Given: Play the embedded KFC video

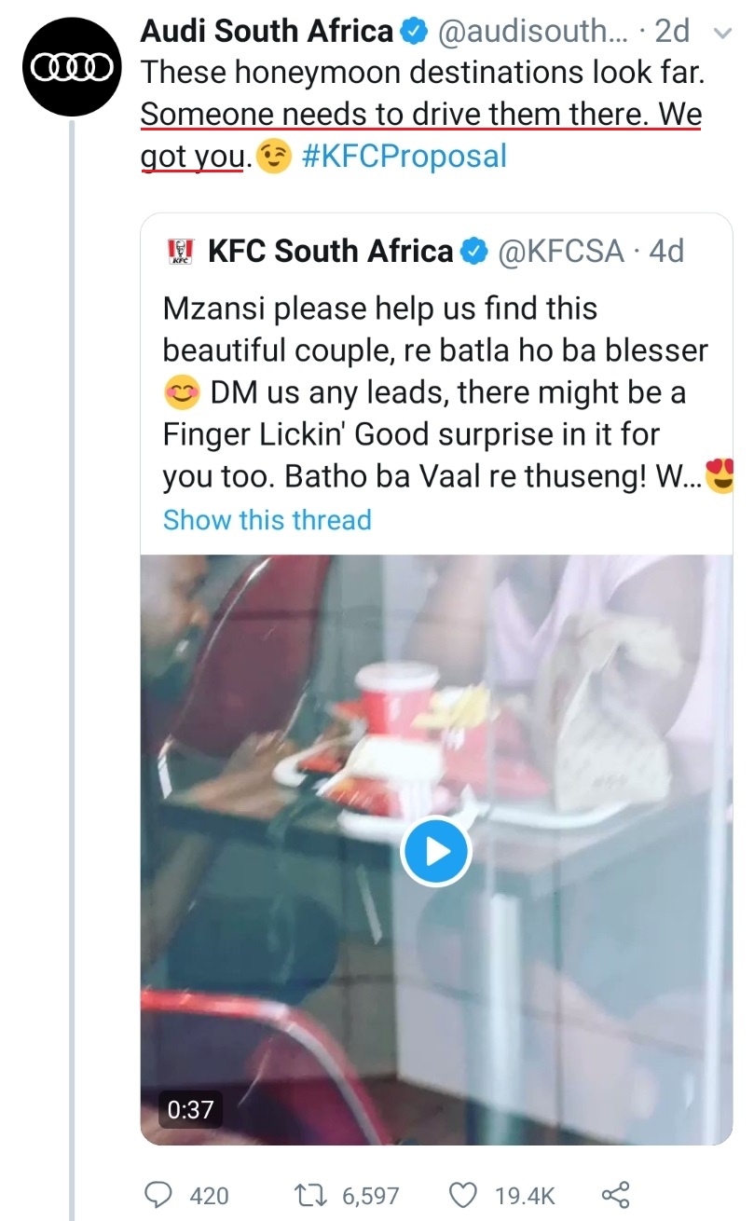Looking at the screenshot, I should tap(436, 851).
